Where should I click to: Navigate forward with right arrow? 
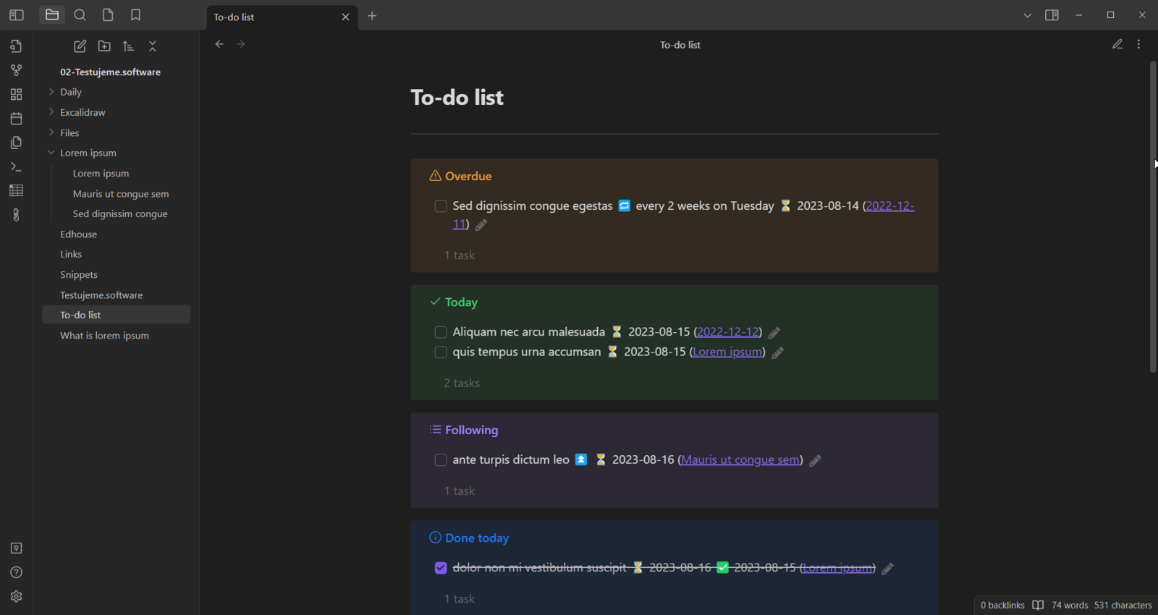(241, 44)
